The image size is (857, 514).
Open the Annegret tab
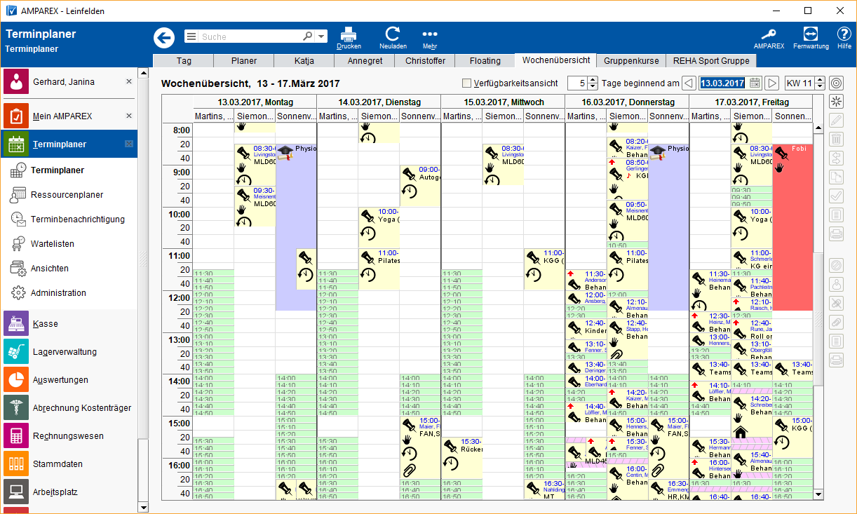365,61
